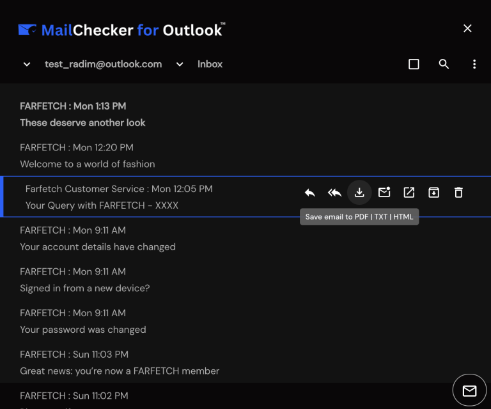Delete email with trash icon
This screenshot has height=409, width=491.
(458, 193)
